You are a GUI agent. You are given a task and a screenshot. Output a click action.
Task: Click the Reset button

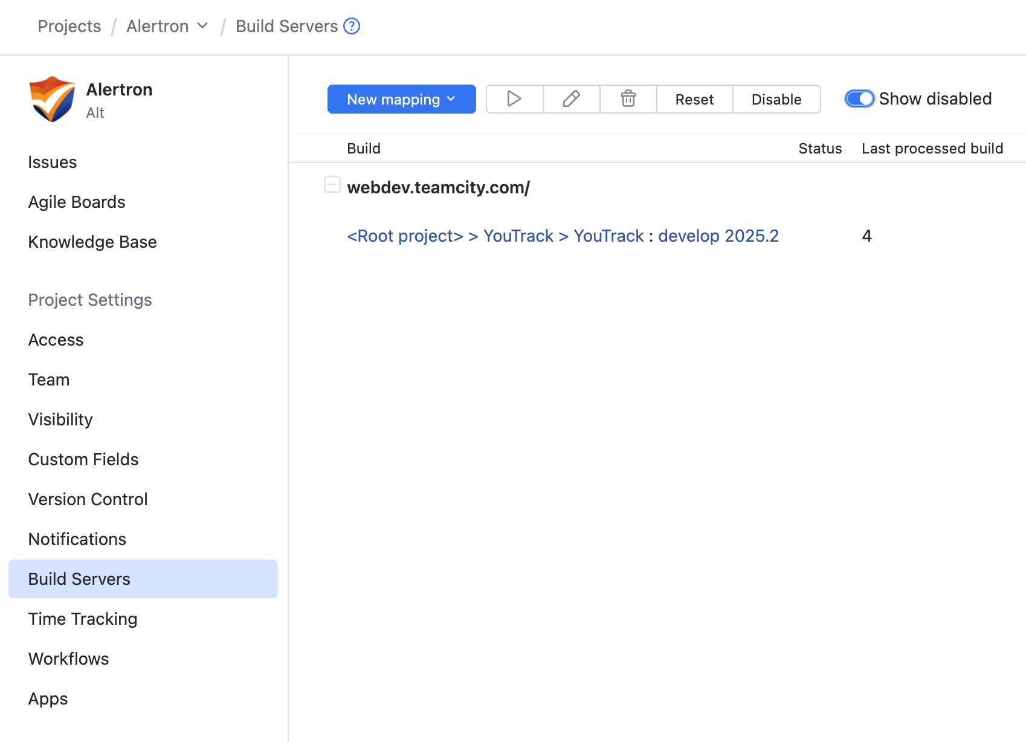tap(694, 98)
